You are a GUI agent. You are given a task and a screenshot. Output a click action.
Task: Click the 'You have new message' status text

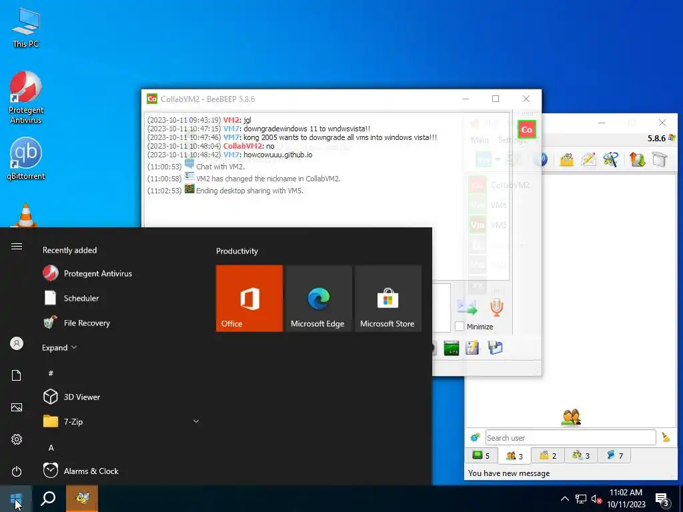click(509, 473)
